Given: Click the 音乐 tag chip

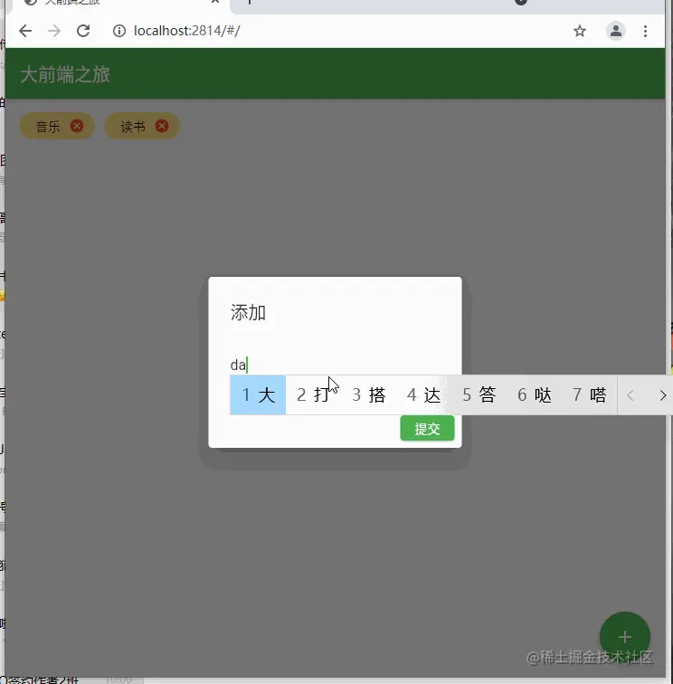Looking at the screenshot, I should coord(57,126).
